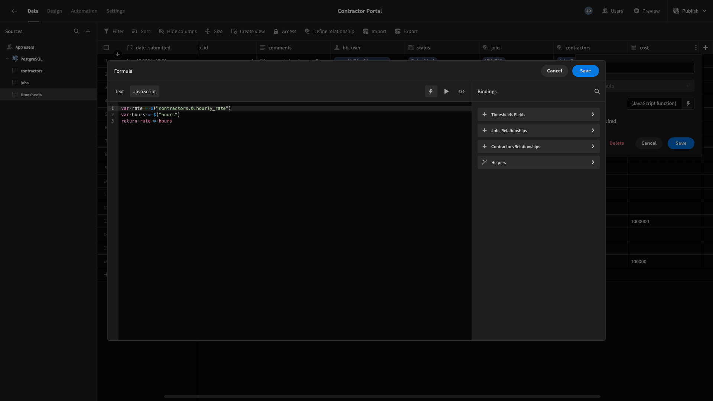Click the Helpers section in Bindings
Viewport: 713px width, 401px height.
pyautogui.click(x=539, y=162)
